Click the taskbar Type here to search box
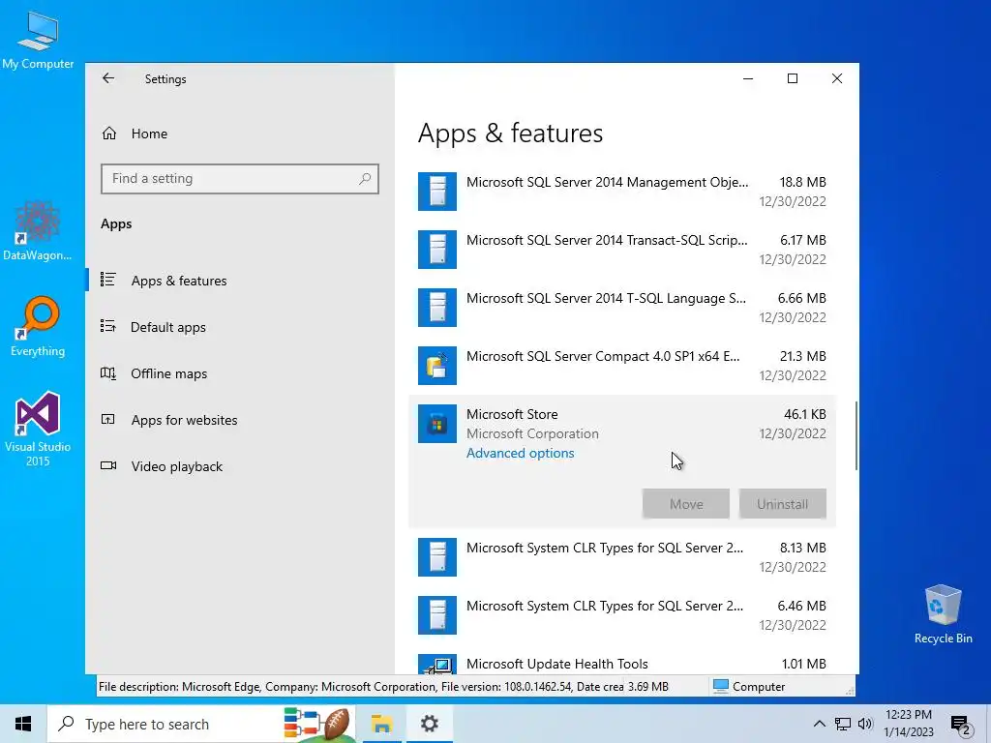 click(x=201, y=724)
